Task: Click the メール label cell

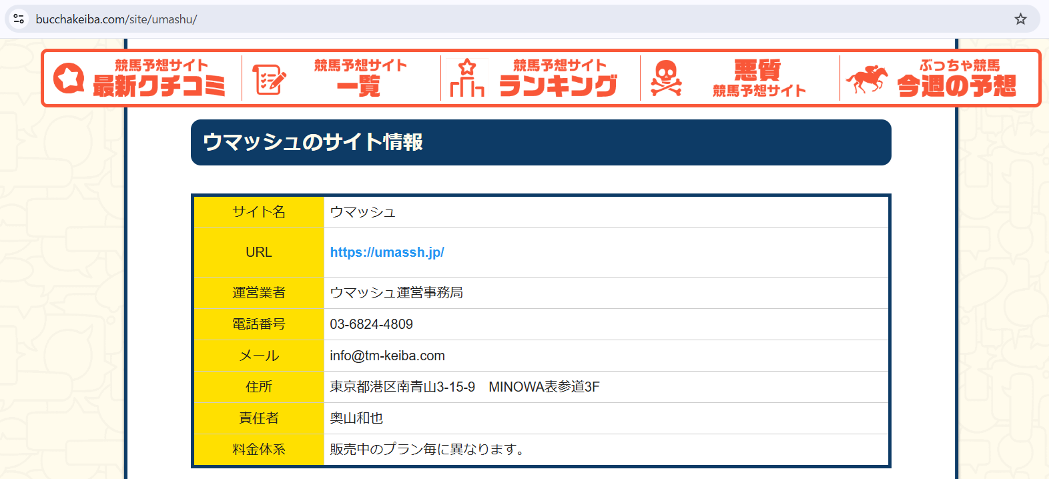Action: click(259, 356)
